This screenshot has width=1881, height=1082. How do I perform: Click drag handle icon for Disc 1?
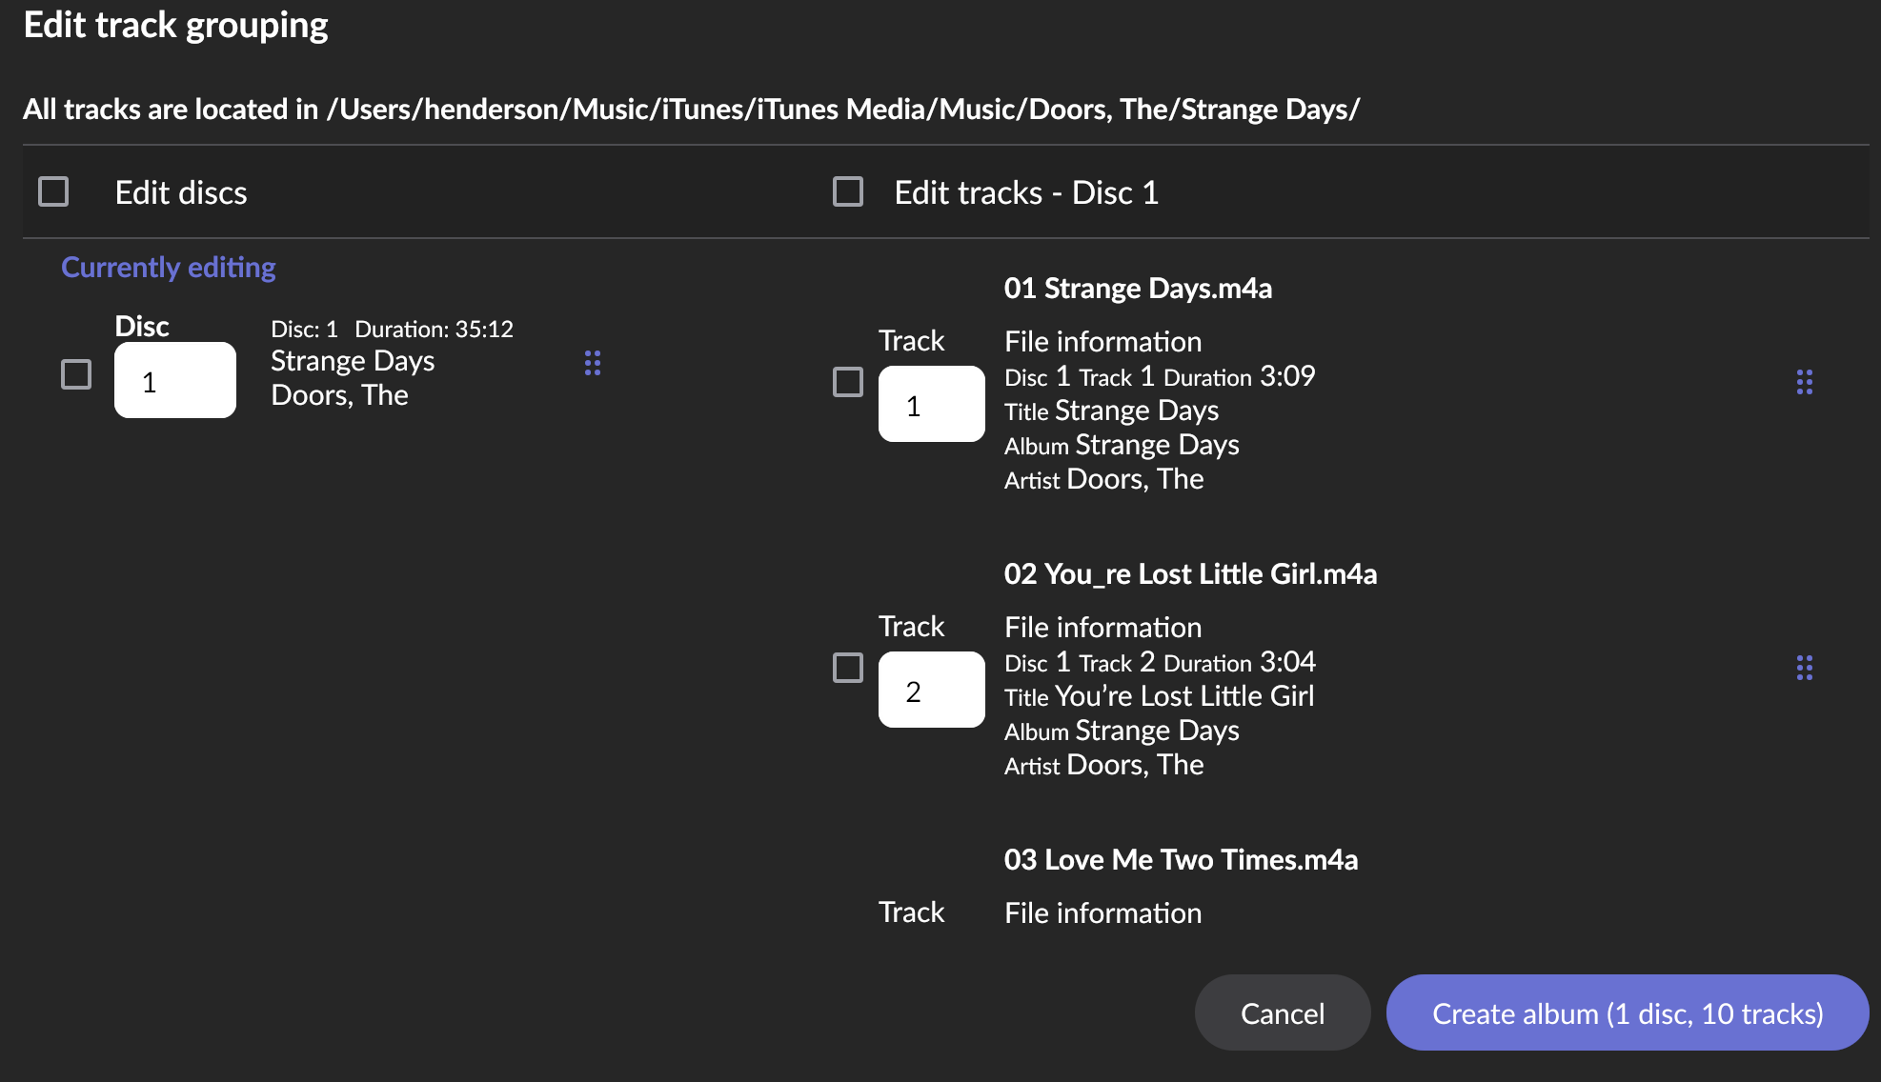click(x=592, y=363)
